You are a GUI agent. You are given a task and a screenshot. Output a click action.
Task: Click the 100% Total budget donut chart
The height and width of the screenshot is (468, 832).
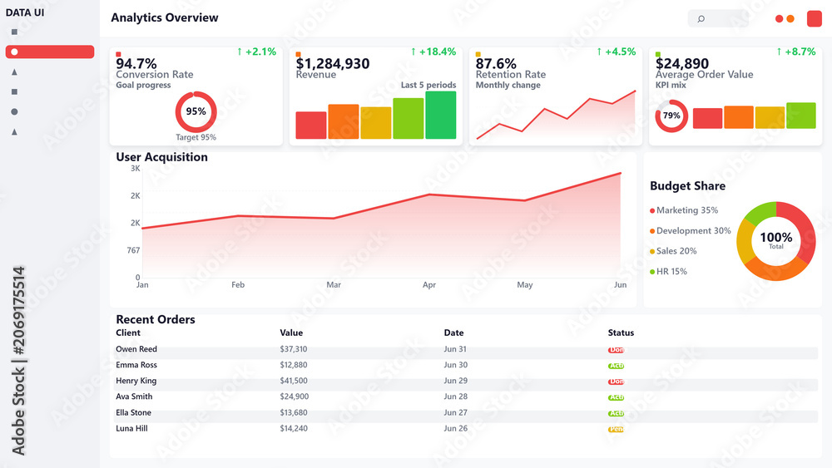pos(775,241)
